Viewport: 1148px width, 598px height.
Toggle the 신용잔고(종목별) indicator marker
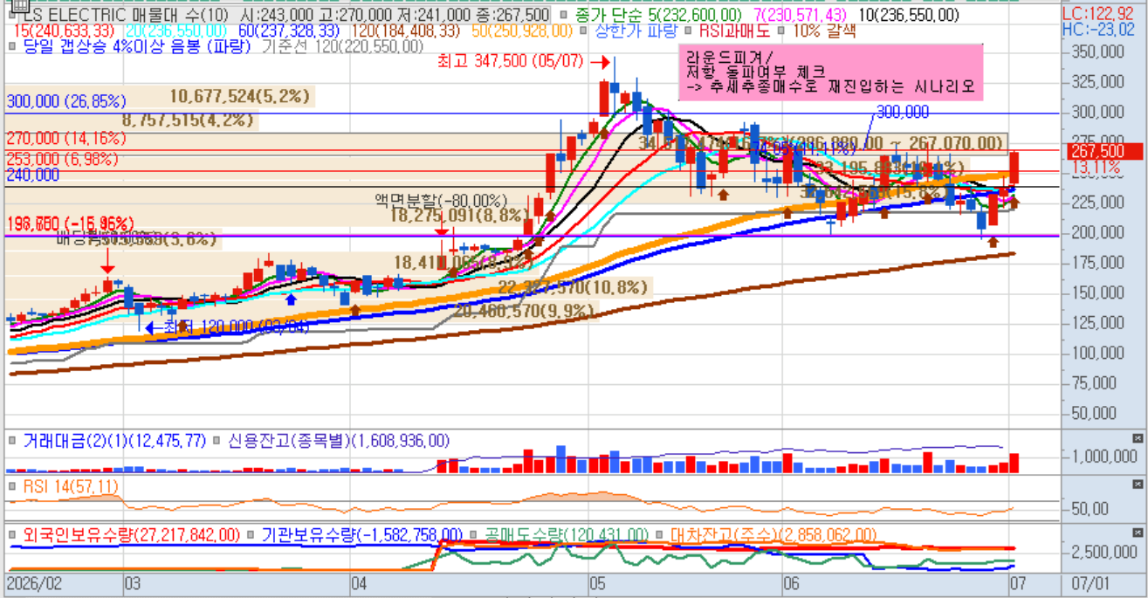[x=216, y=441]
